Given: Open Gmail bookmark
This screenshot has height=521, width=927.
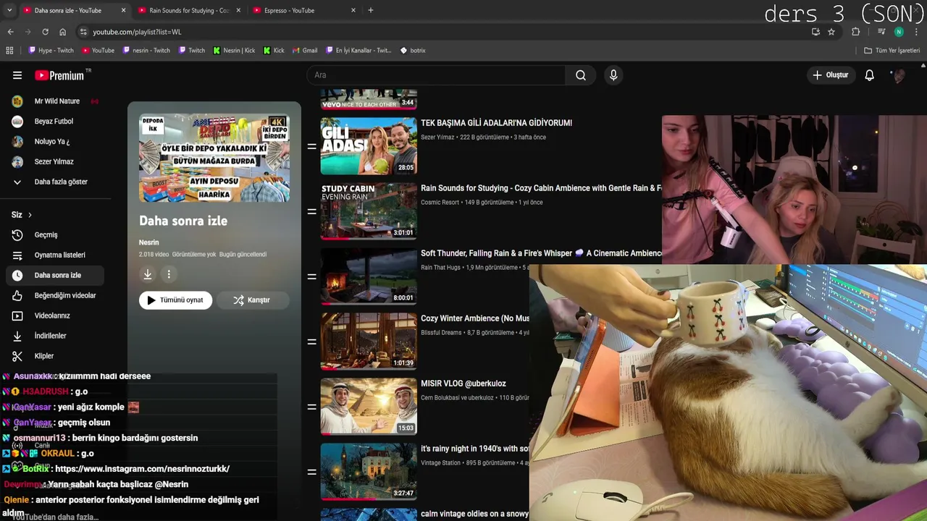Looking at the screenshot, I should pyautogui.click(x=305, y=51).
